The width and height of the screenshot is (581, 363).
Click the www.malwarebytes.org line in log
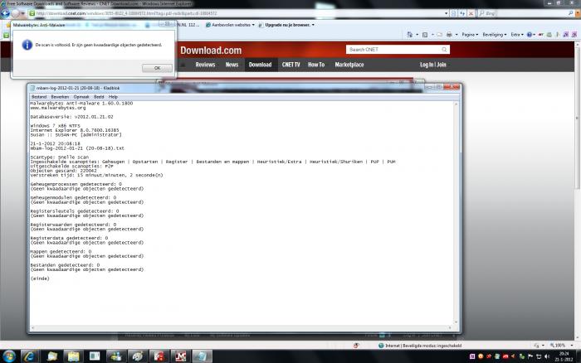pyautogui.click(x=58, y=108)
